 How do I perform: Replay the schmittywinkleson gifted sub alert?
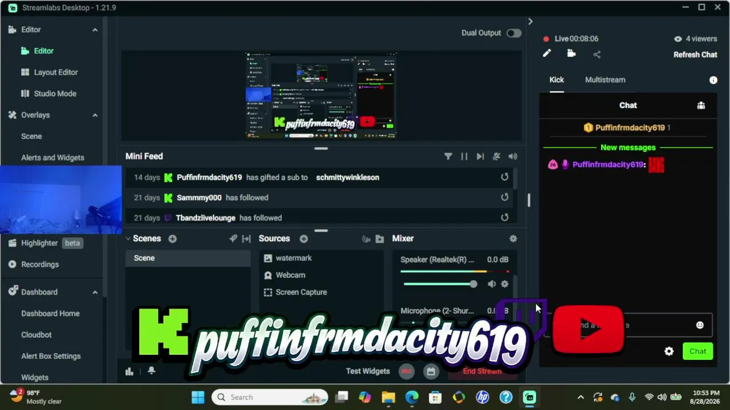[505, 177]
